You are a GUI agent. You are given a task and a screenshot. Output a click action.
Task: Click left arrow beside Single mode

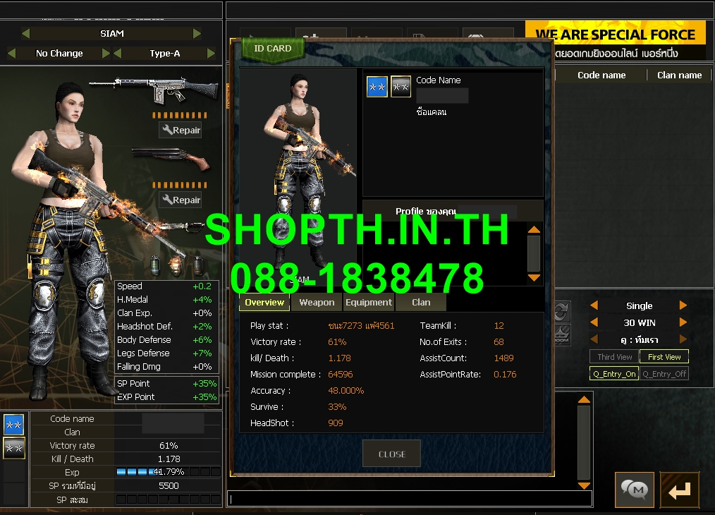pos(594,305)
